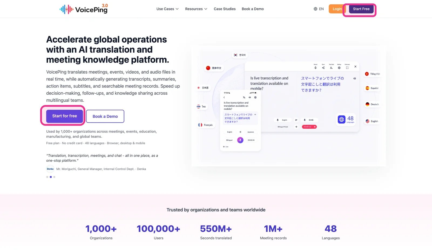Expand the Resources dropdown
The height and width of the screenshot is (250, 432).
196,9
